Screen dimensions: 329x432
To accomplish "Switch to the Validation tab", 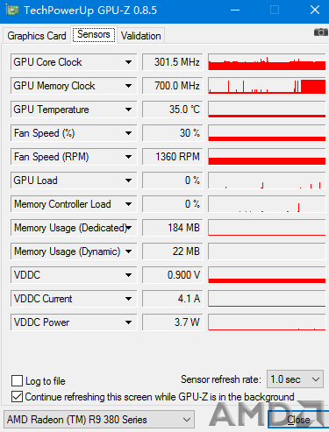I will pyautogui.click(x=141, y=36).
